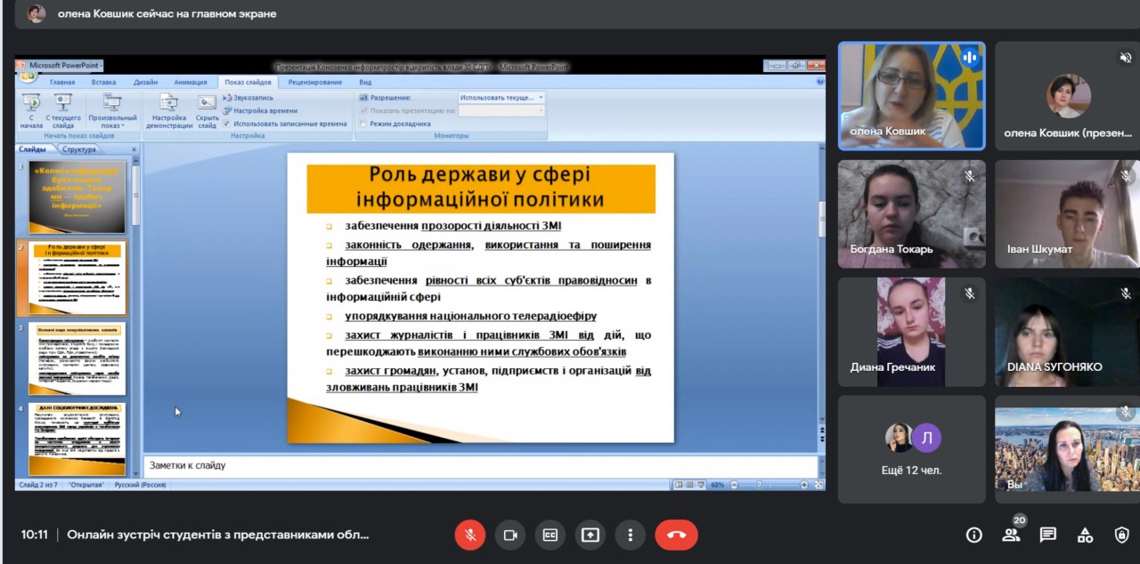Turn on the camera
1140x564 pixels.
pos(510,535)
